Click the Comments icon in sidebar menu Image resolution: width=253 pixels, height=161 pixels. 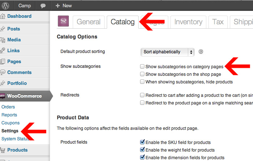(3, 72)
